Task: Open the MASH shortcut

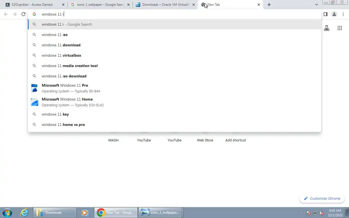Action: tap(113, 140)
